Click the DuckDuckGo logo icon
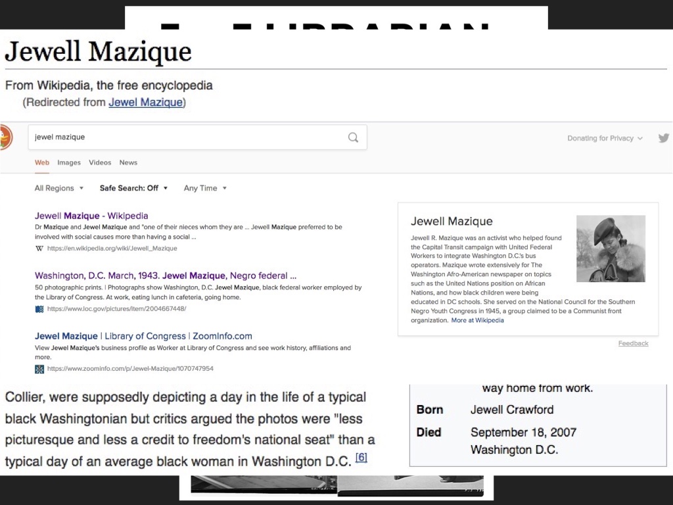 [6, 137]
